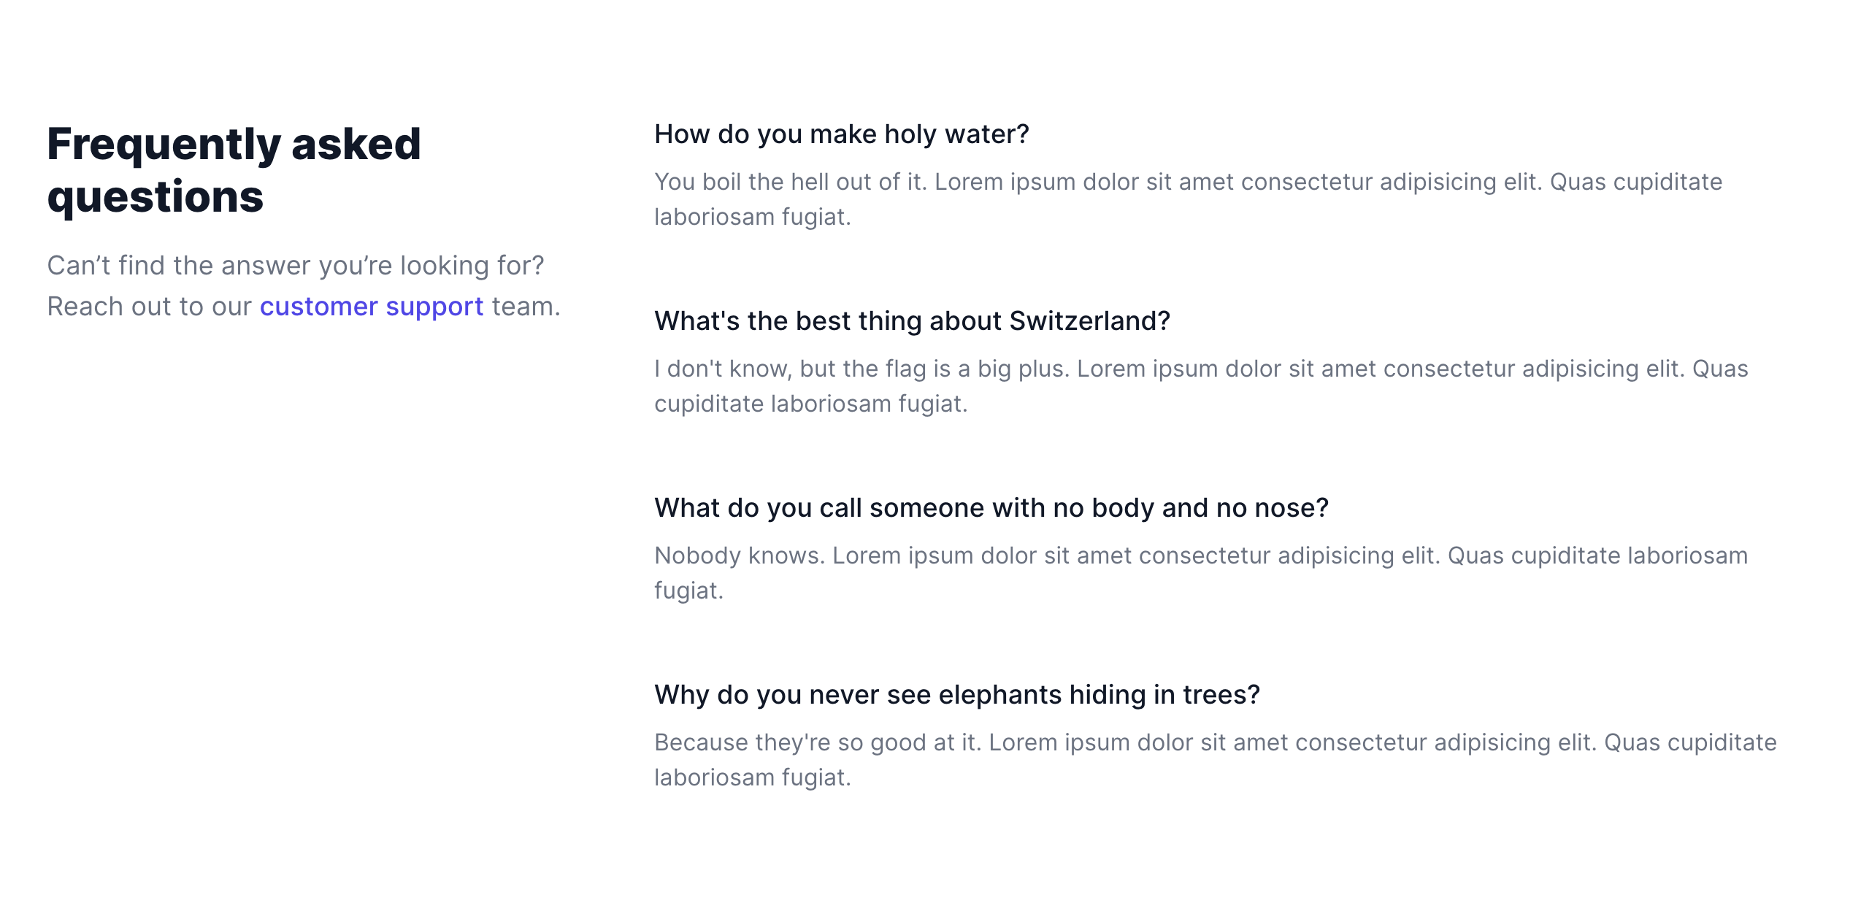Open the customer support link
1869x911 pixels.
click(371, 307)
